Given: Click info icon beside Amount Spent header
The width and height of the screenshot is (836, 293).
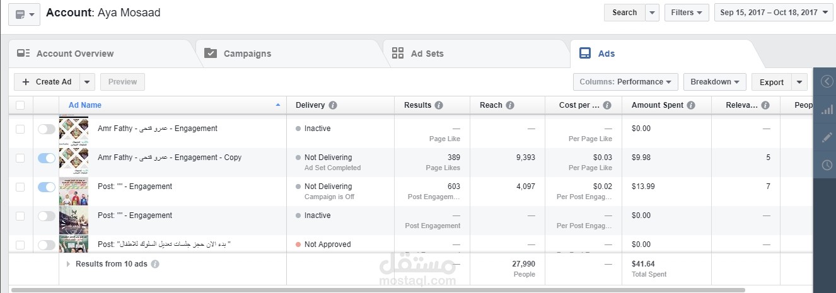Looking at the screenshot, I should (691, 105).
